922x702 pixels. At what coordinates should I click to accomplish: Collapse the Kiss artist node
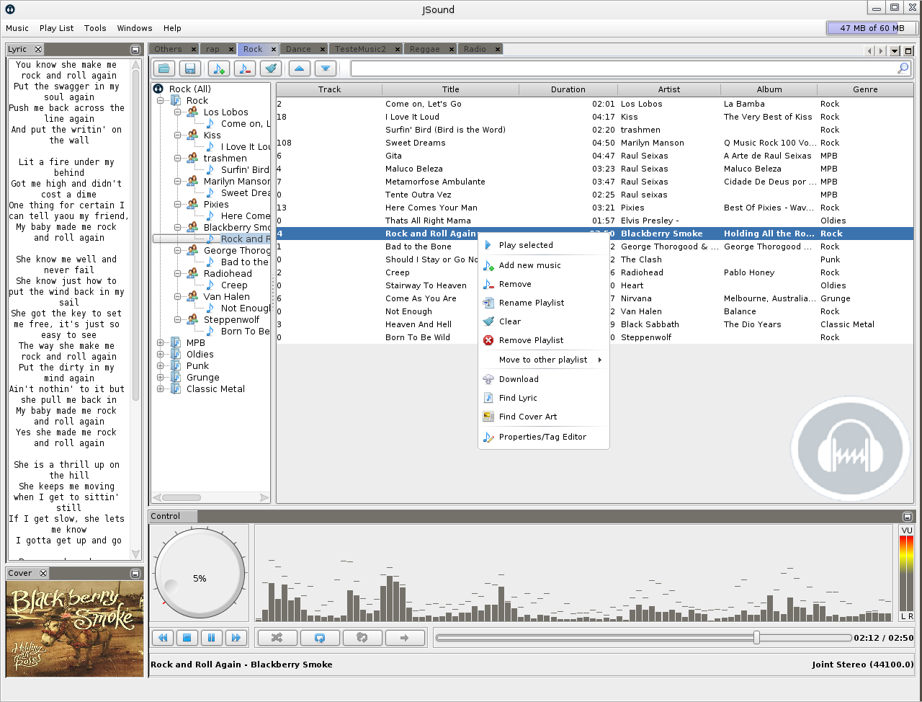click(176, 135)
